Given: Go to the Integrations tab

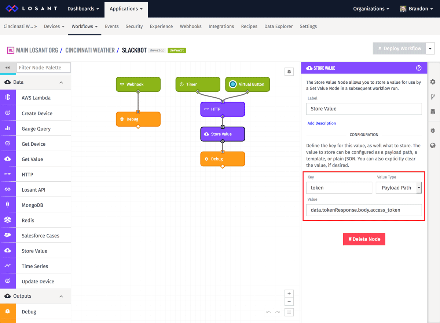Looking at the screenshot, I should pyautogui.click(x=221, y=26).
